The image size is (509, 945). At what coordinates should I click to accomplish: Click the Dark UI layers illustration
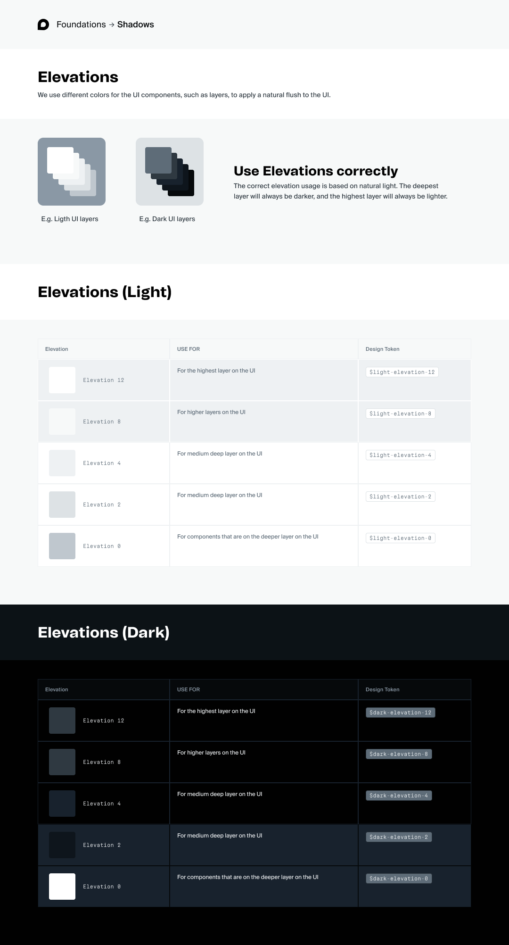point(170,172)
